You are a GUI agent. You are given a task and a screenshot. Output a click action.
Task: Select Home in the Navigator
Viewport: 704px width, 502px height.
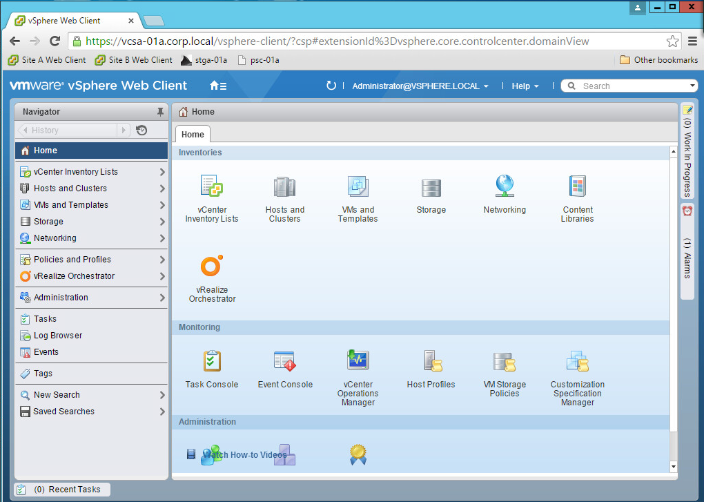[x=92, y=151]
